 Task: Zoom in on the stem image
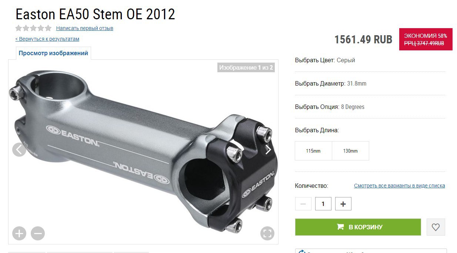pos(19,233)
